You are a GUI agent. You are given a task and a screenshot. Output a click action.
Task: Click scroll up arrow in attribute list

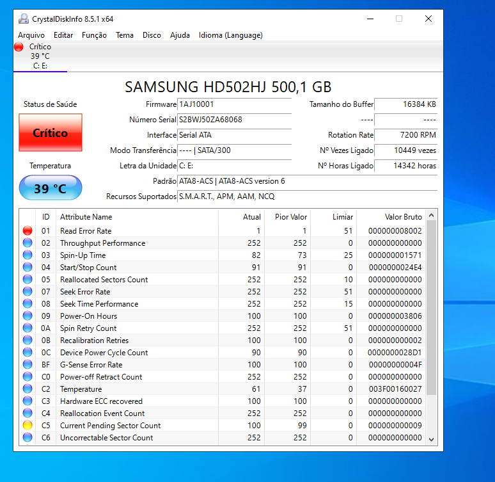point(431,215)
